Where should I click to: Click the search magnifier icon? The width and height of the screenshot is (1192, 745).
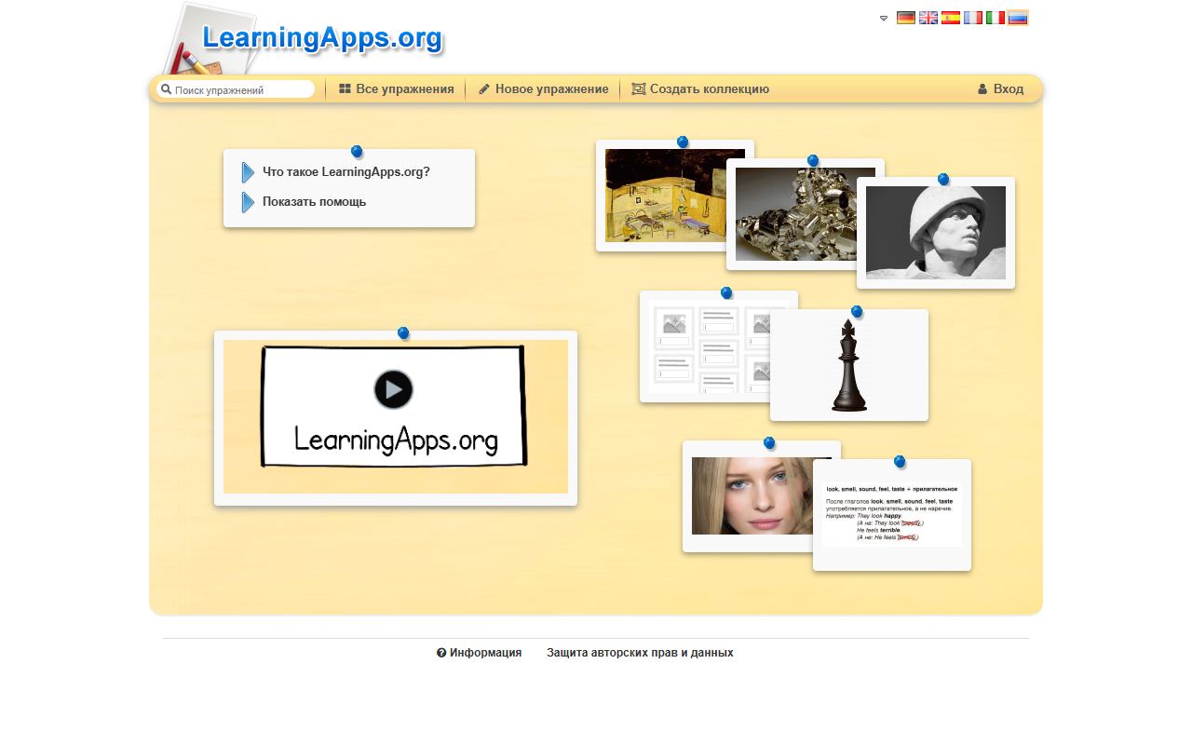[x=166, y=89]
